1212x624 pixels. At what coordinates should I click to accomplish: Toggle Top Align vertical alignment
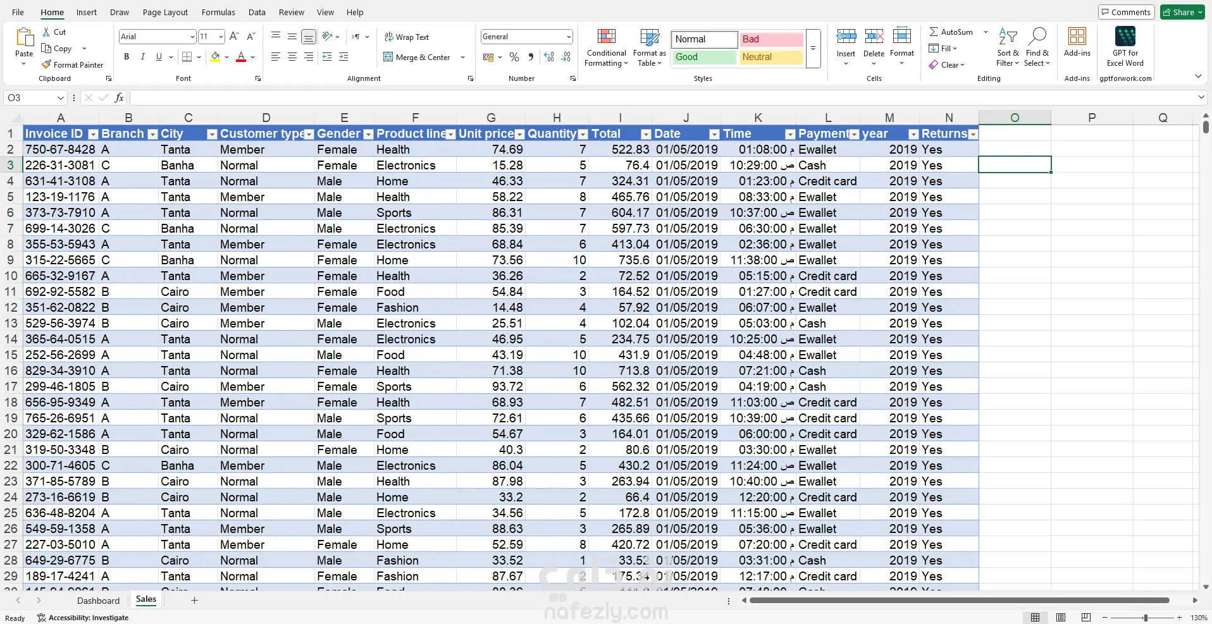tap(276, 37)
